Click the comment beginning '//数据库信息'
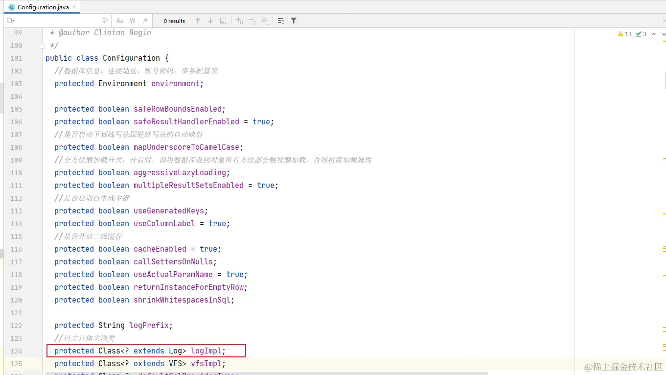 click(x=136, y=70)
